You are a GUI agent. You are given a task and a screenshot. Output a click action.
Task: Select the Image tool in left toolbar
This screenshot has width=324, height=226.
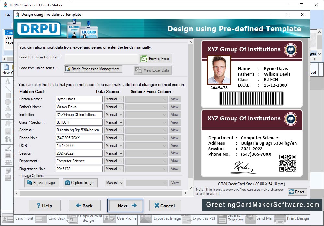click(8, 131)
